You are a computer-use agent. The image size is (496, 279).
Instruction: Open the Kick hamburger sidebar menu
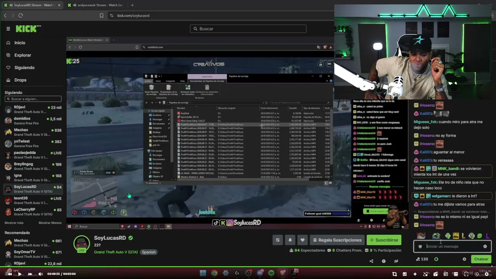[x=8, y=29]
